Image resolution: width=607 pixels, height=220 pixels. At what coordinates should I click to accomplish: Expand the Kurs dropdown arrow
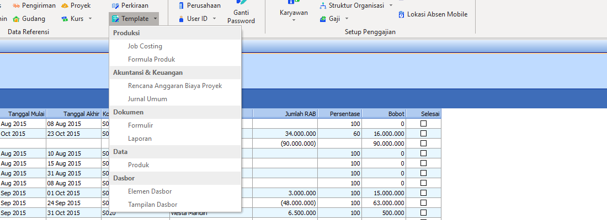click(90, 19)
